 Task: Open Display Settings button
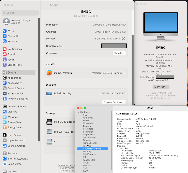click(x=114, y=102)
